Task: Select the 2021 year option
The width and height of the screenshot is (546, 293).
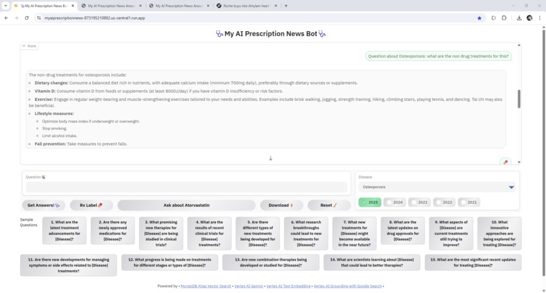Action: pyautogui.click(x=469, y=202)
